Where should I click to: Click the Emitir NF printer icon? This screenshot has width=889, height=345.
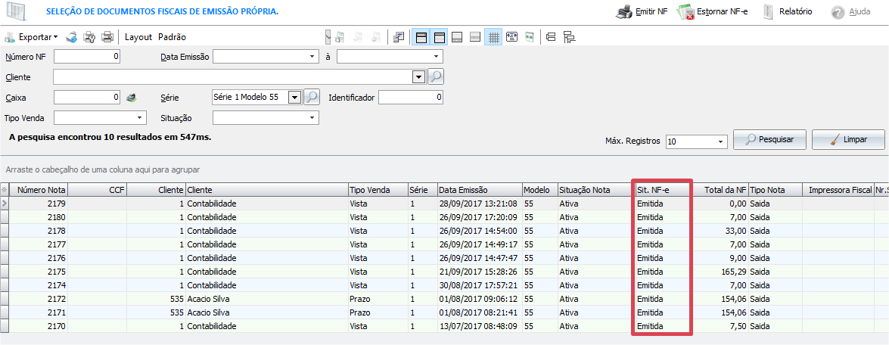[624, 11]
